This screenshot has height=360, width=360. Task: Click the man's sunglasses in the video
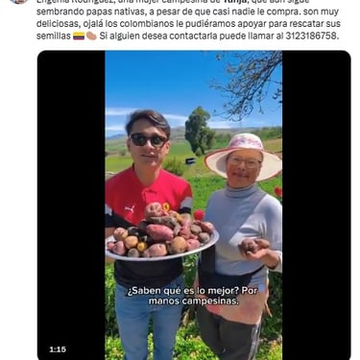[149, 140]
